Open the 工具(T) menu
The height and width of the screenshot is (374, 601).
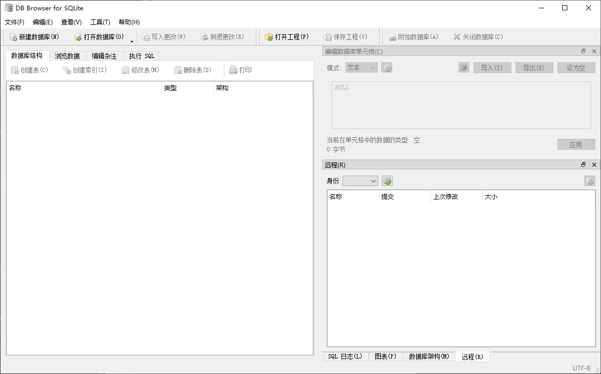[100, 22]
